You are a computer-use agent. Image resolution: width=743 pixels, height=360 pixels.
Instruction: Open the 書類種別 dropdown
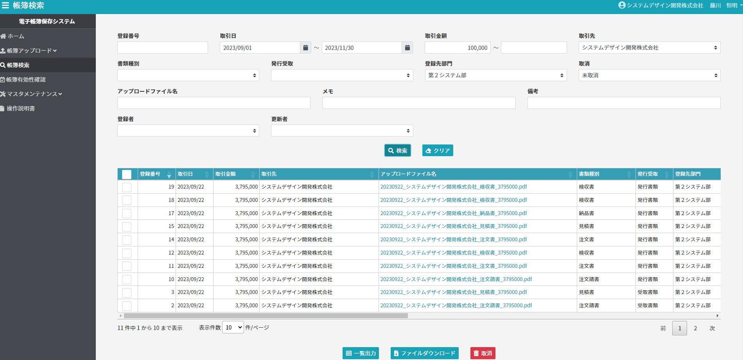click(x=188, y=75)
